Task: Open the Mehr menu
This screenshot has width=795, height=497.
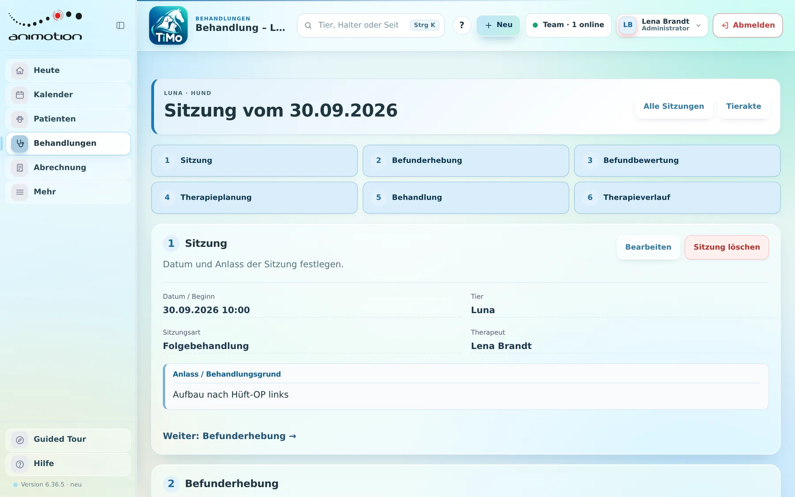Action: pyautogui.click(x=68, y=192)
